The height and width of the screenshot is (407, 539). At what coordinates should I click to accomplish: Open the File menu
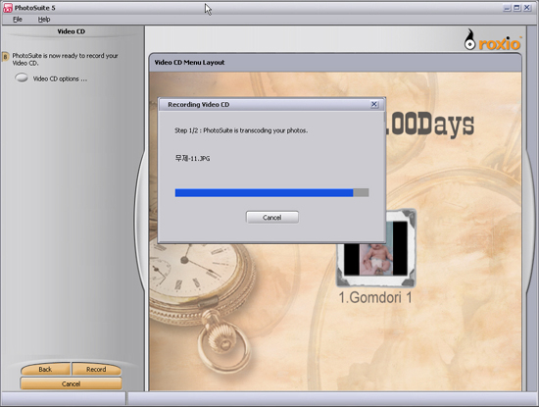[18, 20]
